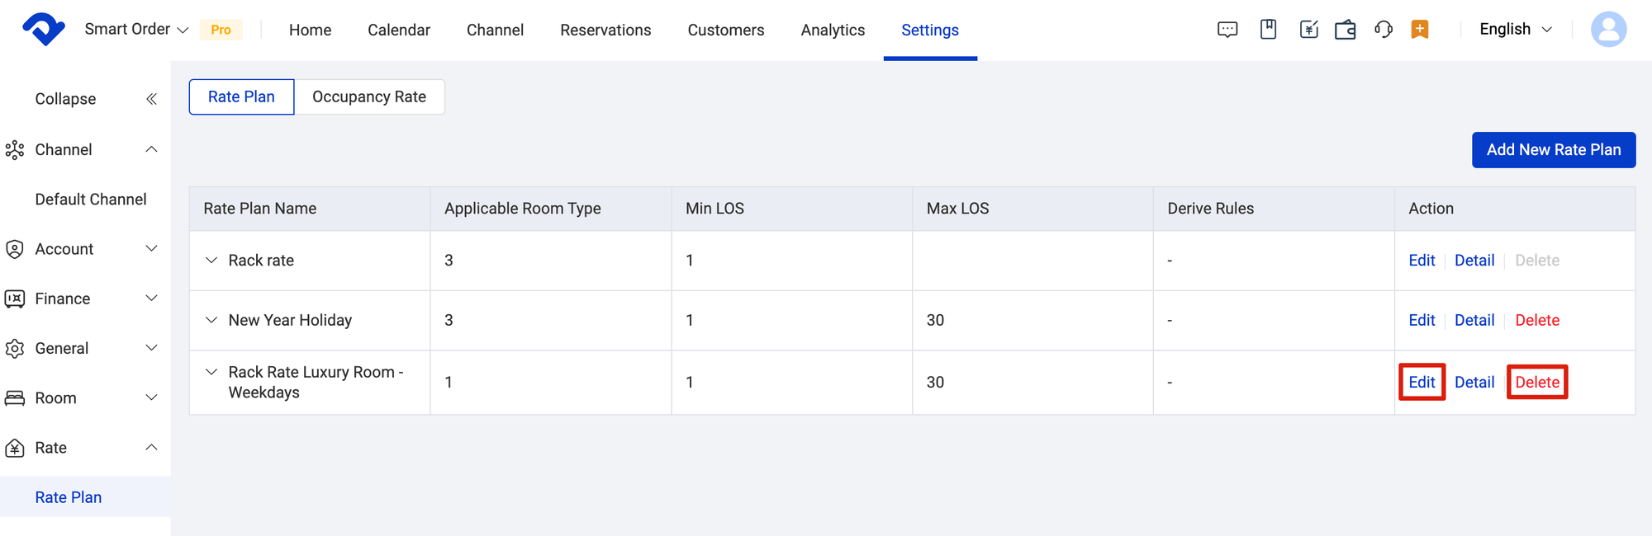Open customer support headset icon
Viewport: 1652px width, 536px height.
1384,30
